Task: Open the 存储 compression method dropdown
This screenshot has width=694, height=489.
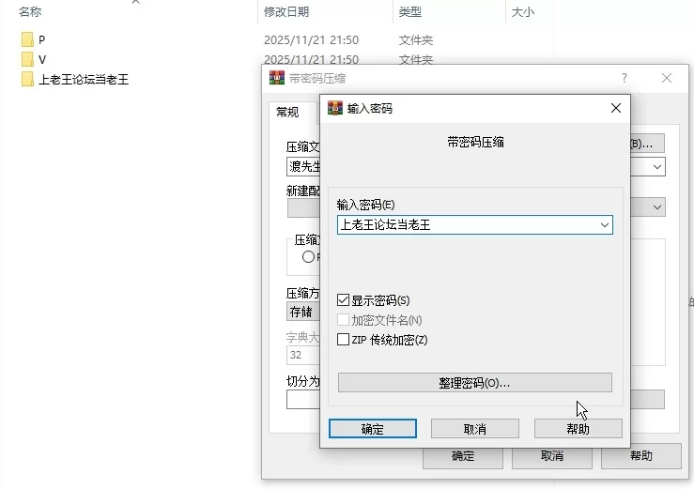Action: click(x=303, y=312)
